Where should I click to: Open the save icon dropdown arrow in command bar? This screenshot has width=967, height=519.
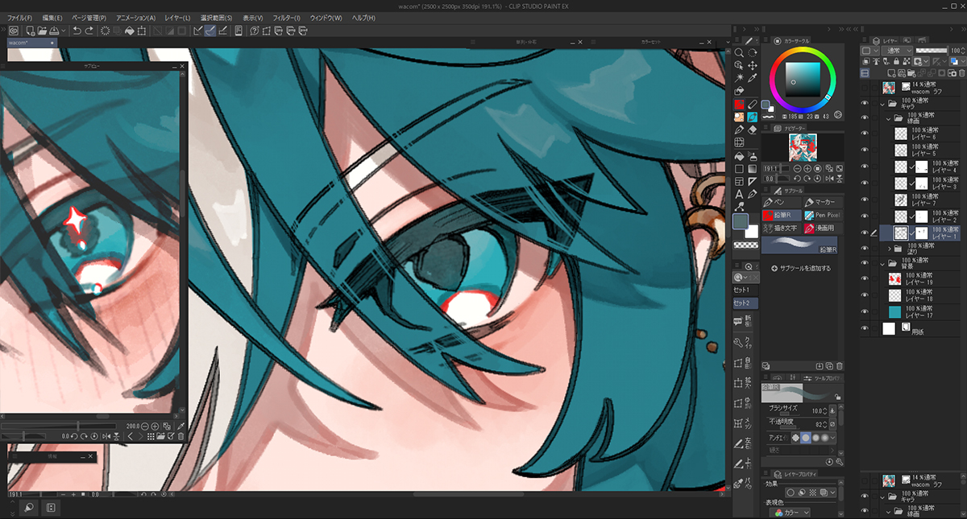(x=65, y=31)
